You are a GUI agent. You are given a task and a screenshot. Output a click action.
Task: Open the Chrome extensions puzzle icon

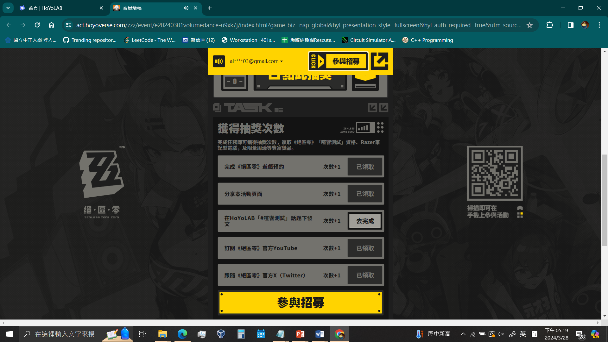(550, 25)
